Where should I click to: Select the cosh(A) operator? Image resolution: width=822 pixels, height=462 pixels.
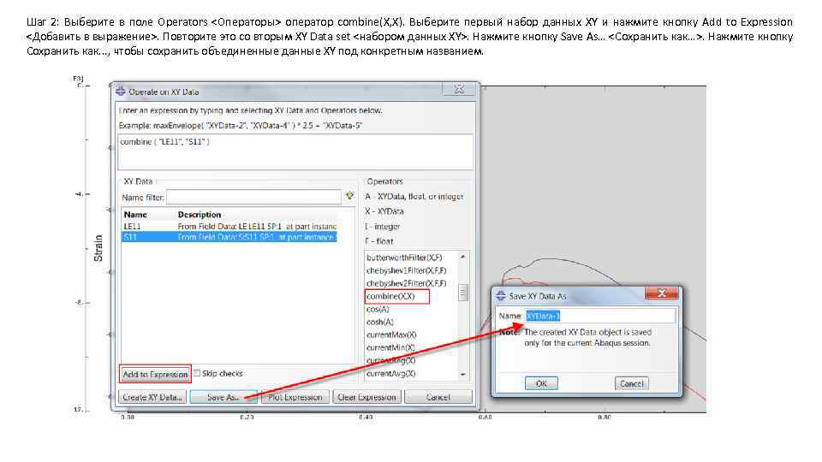379,322
